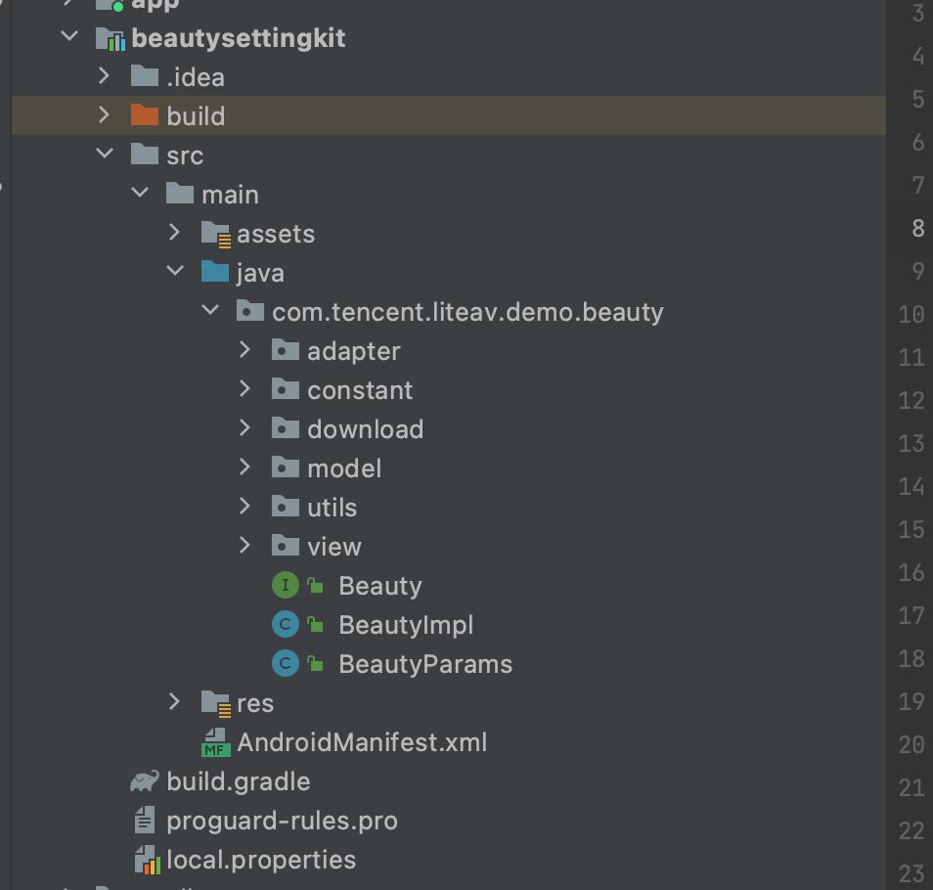Image resolution: width=933 pixels, height=890 pixels.
Task: Open proguard-rules.pro
Action: pyautogui.click(x=282, y=822)
